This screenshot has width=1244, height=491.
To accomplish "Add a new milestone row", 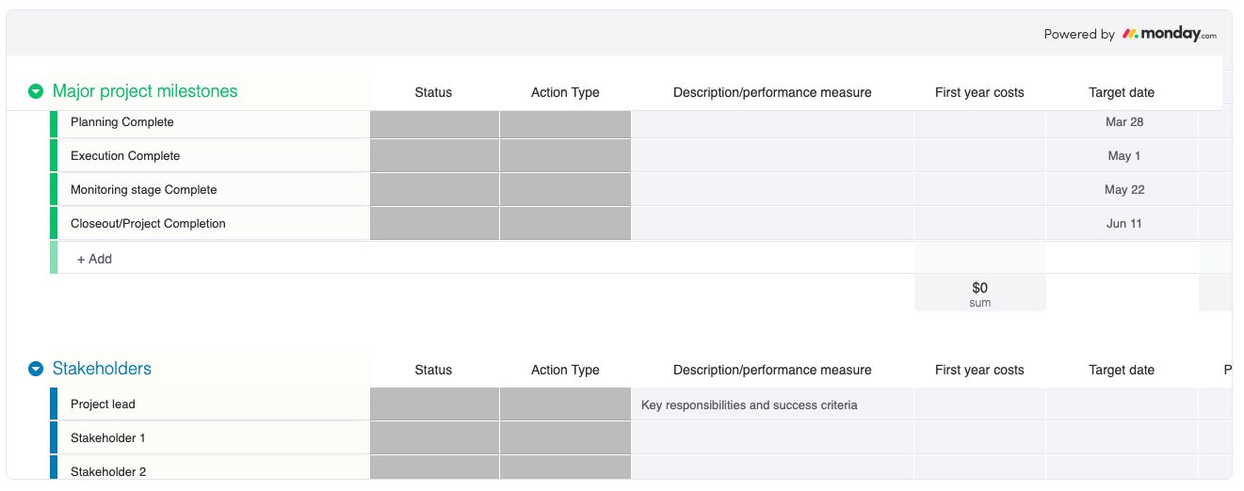I will tap(94, 259).
